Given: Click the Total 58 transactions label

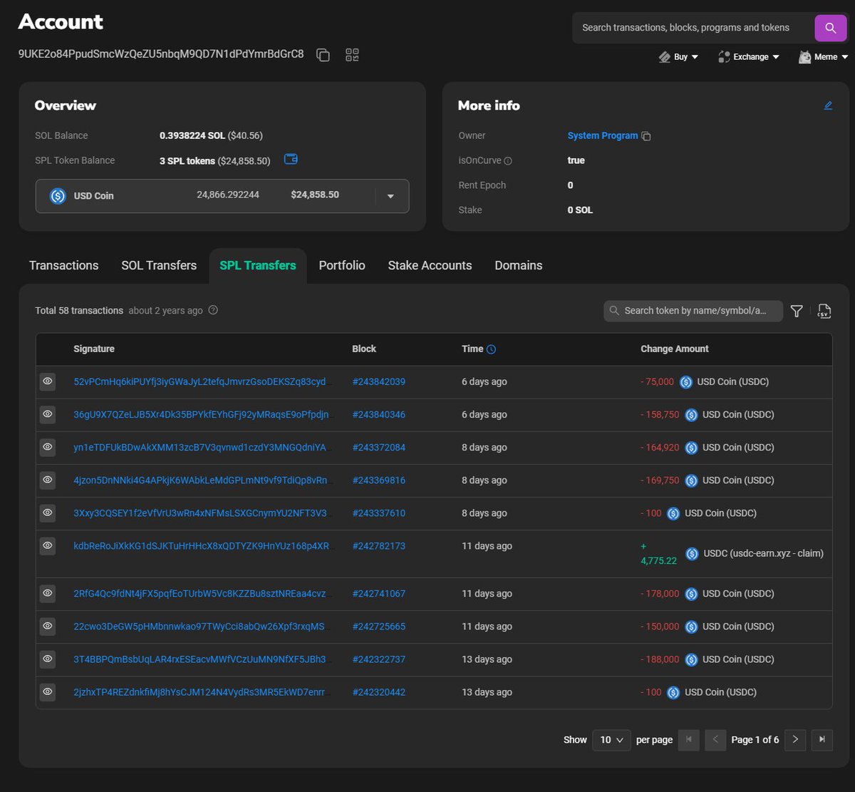Looking at the screenshot, I should point(79,311).
